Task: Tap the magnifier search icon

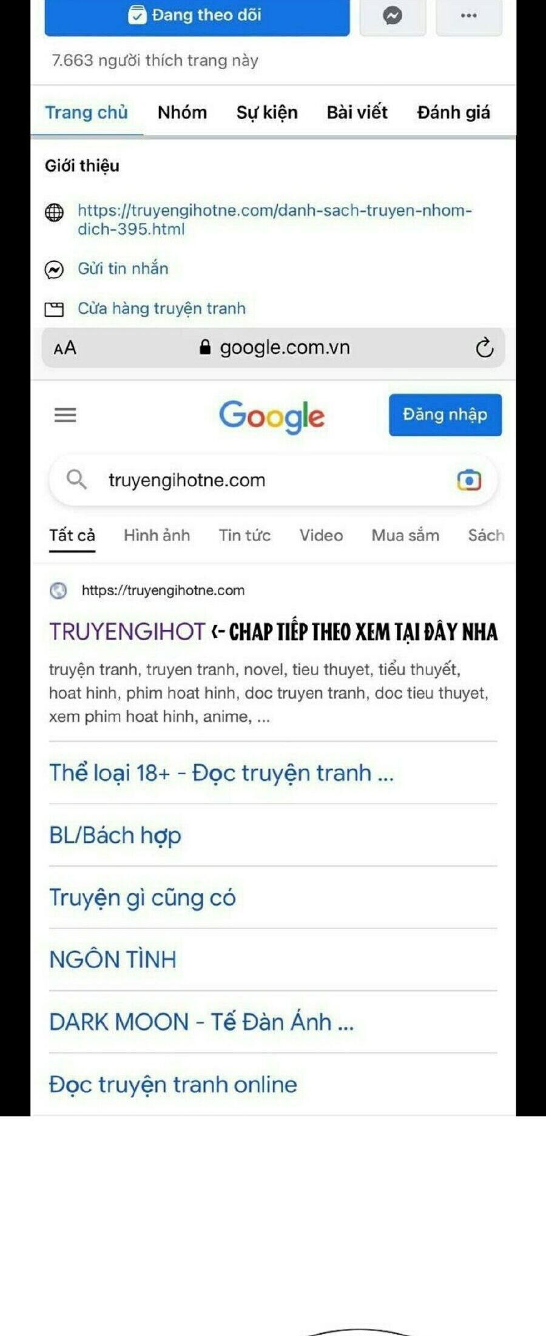Action: tap(76, 479)
